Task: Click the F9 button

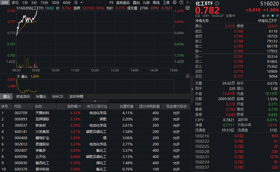Action: pyautogui.click(x=111, y=2)
